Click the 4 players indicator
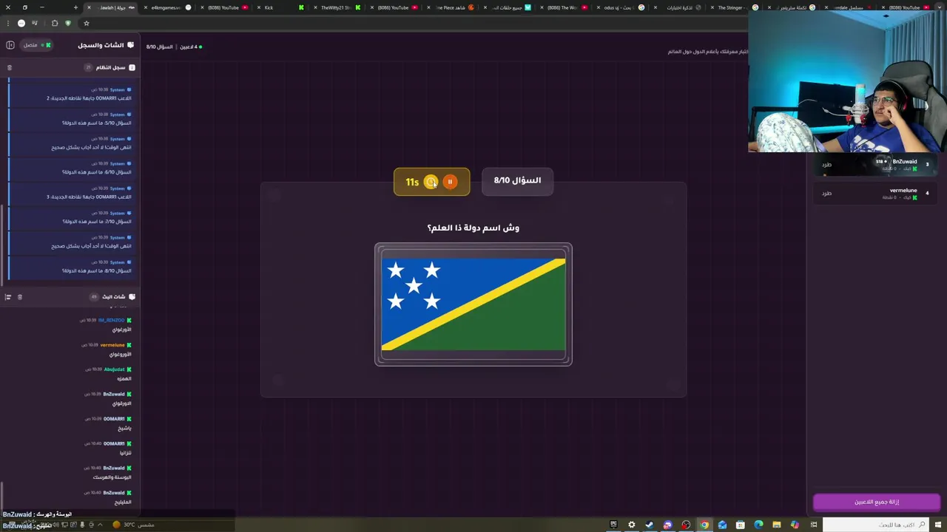This screenshot has width=947, height=532. tap(191, 47)
